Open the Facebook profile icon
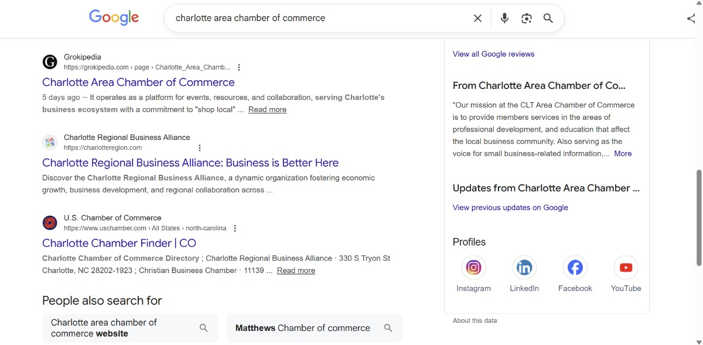Image resolution: width=703 pixels, height=345 pixels. [x=575, y=268]
